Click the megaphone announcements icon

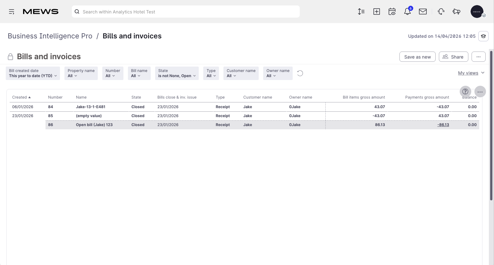456,12
